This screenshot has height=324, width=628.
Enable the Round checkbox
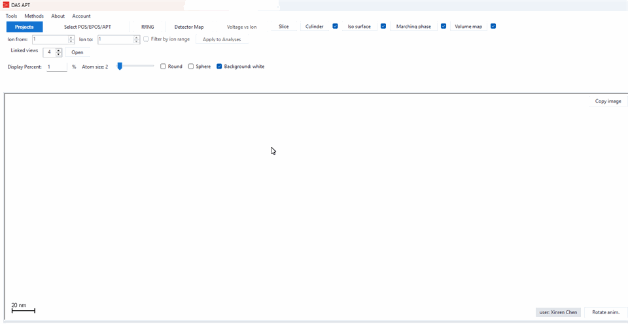[x=163, y=67]
